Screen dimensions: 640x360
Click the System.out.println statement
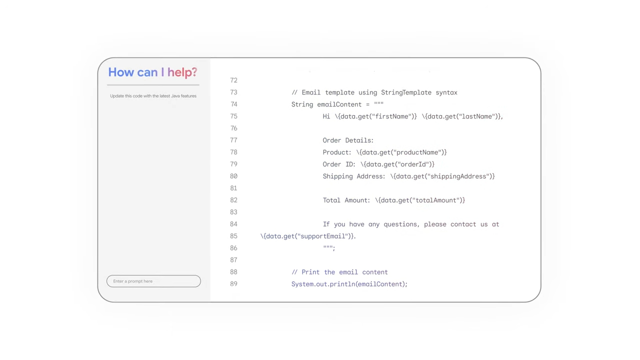[x=349, y=284]
